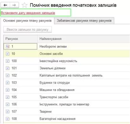Select the Основні засоби name cell
Viewport: 130px width, 124px height.
pos(84,54)
